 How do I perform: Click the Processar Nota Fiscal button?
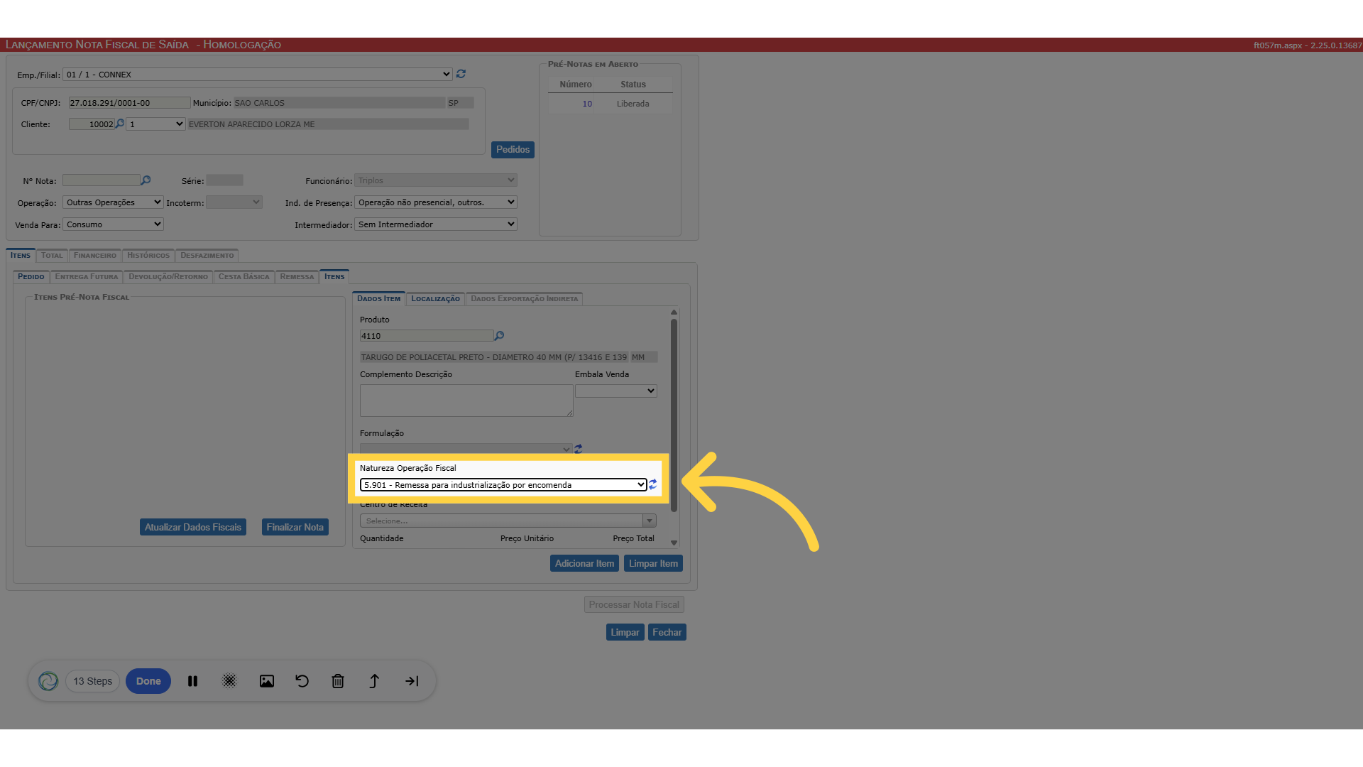tap(634, 604)
